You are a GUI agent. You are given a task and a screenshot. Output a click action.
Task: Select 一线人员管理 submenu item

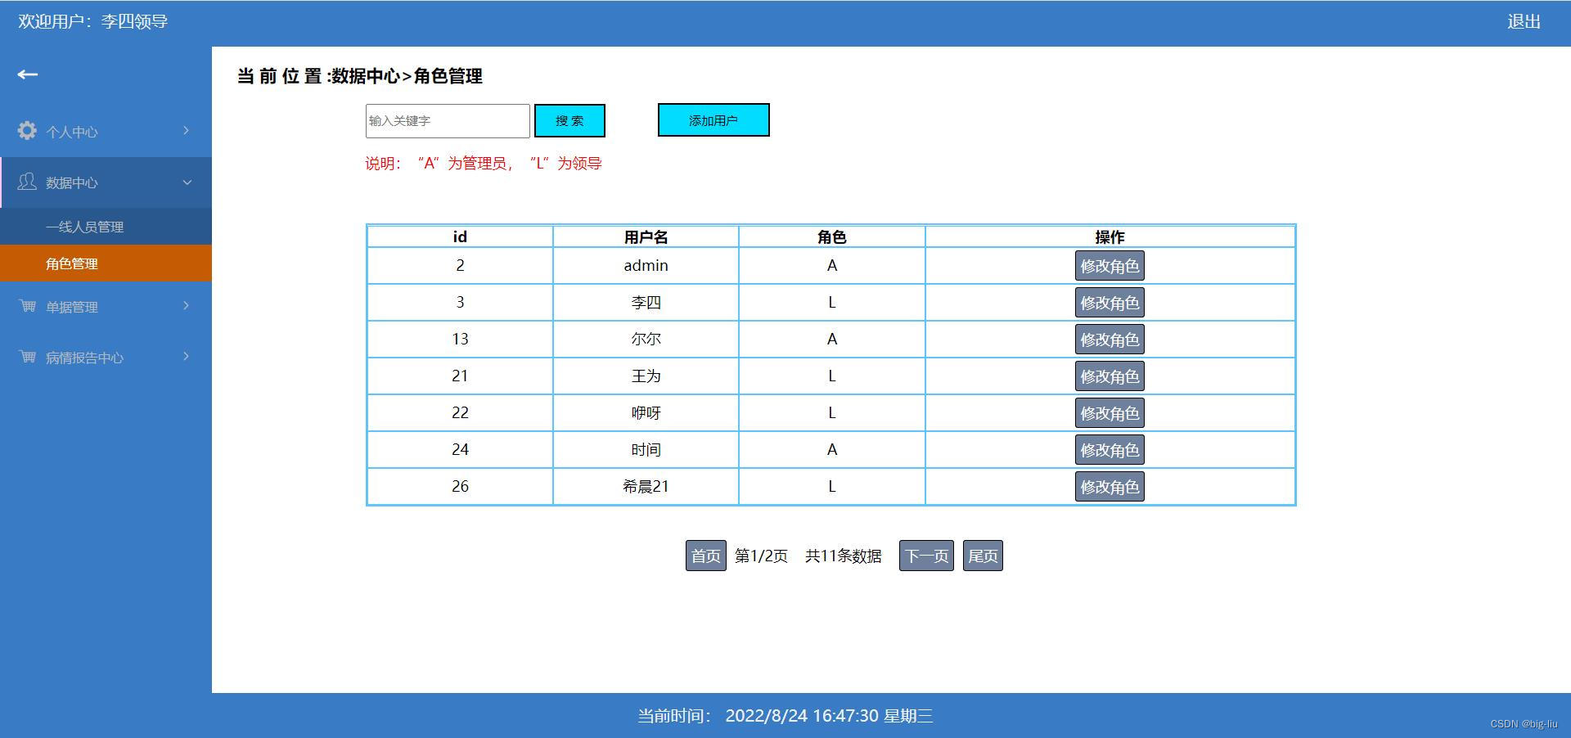point(106,227)
